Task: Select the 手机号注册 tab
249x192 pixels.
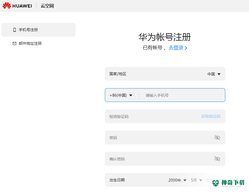Action: (x=39, y=30)
